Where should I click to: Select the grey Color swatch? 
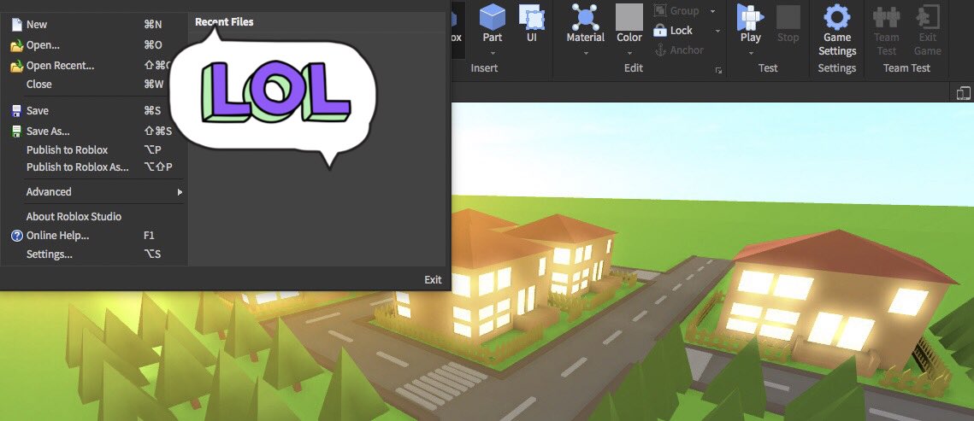tap(629, 17)
